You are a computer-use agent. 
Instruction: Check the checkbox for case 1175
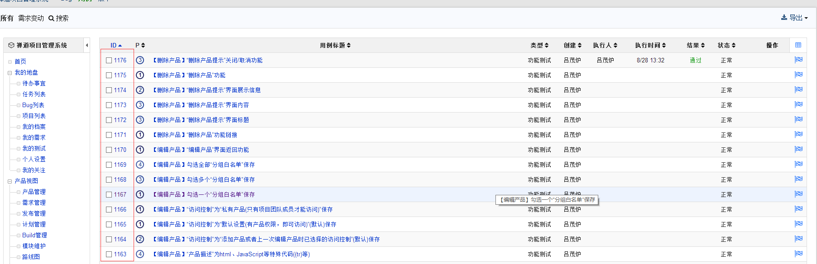pos(109,75)
